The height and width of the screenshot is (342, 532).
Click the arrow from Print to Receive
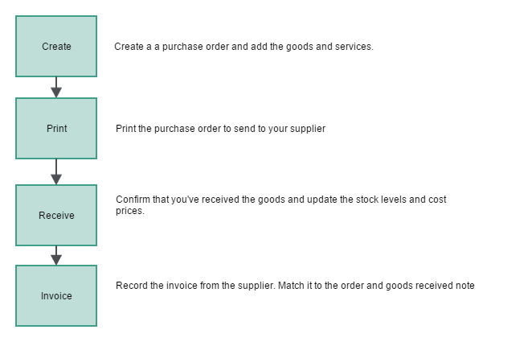point(56,172)
